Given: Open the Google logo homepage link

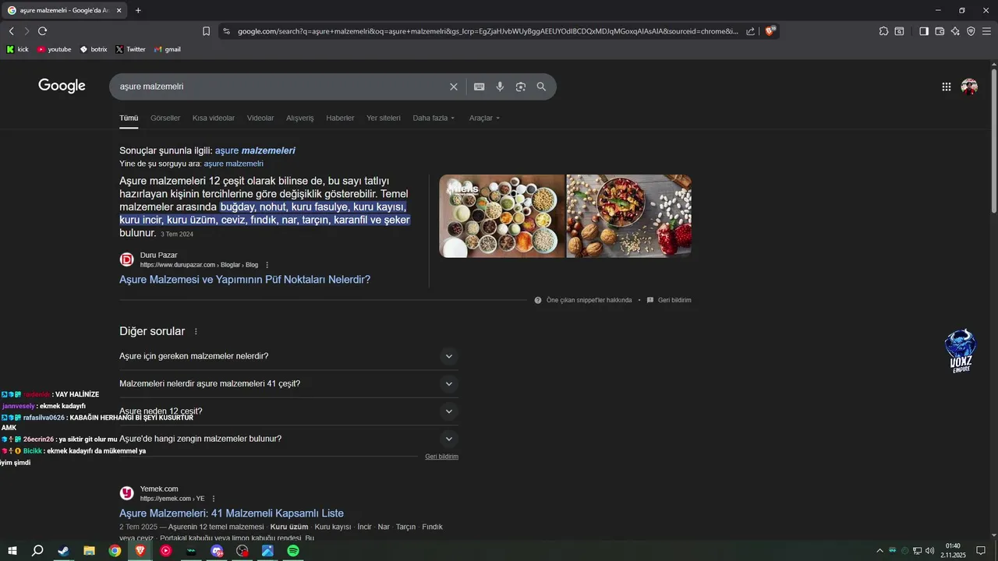Looking at the screenshot, I should click(x=62, y=86).
